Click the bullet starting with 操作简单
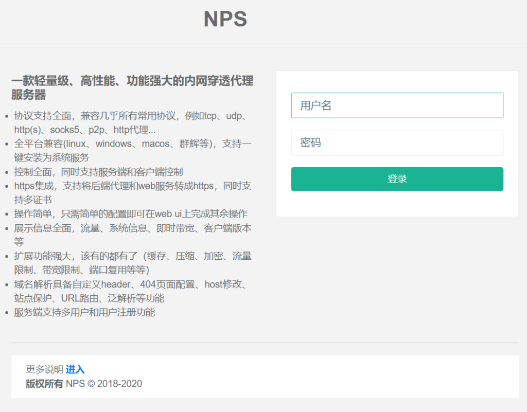The image size is (527, 412). coord(131,214)
